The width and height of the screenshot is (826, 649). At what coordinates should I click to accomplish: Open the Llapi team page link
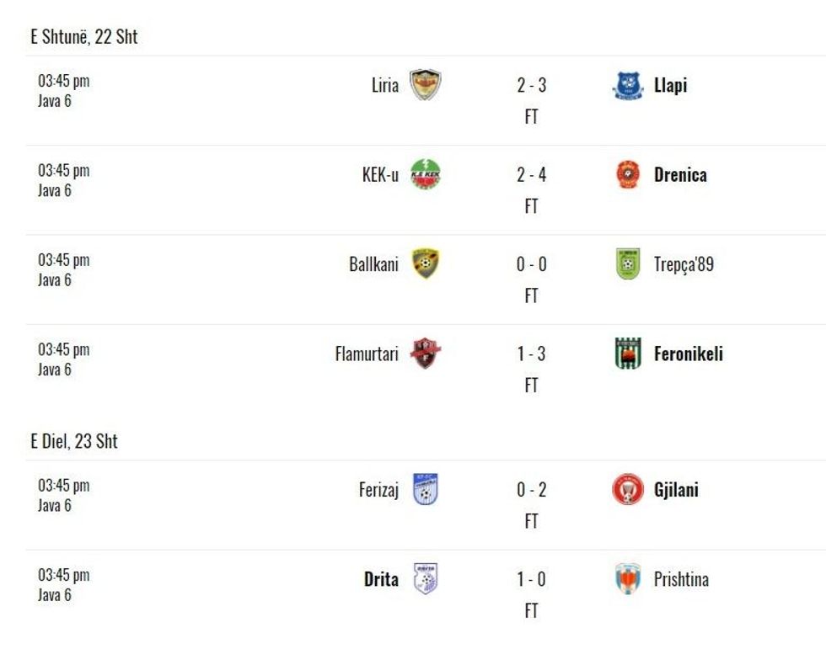(x=670, y=85)
